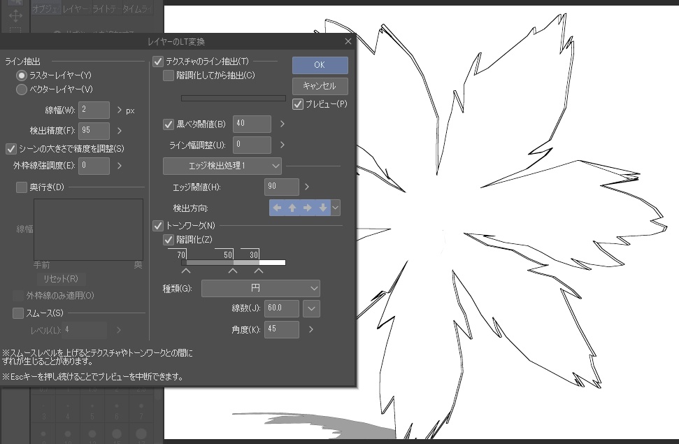Expand the 検出方向 dropdown chevron
The image size is (679, 444).
[x=335, y=208]
